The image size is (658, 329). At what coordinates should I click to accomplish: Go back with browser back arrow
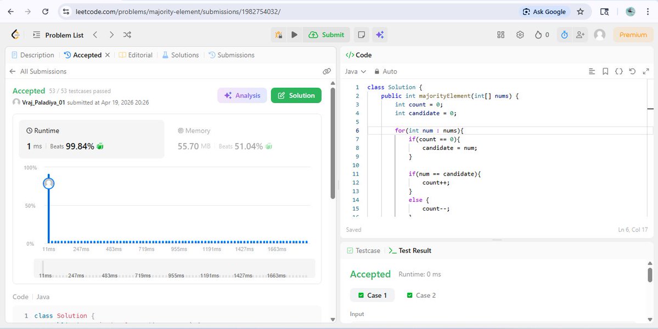coord(11,12)
